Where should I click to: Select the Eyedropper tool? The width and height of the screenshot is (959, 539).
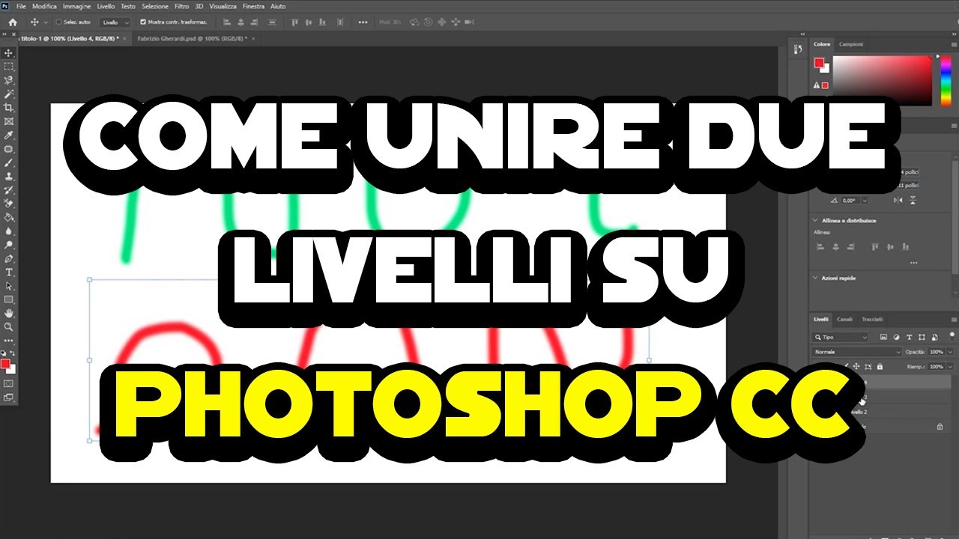click(9, 135)
